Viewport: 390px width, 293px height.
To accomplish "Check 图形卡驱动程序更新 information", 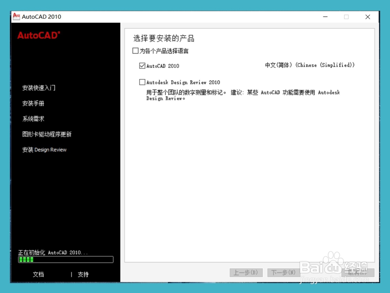I will pos(47,134).
